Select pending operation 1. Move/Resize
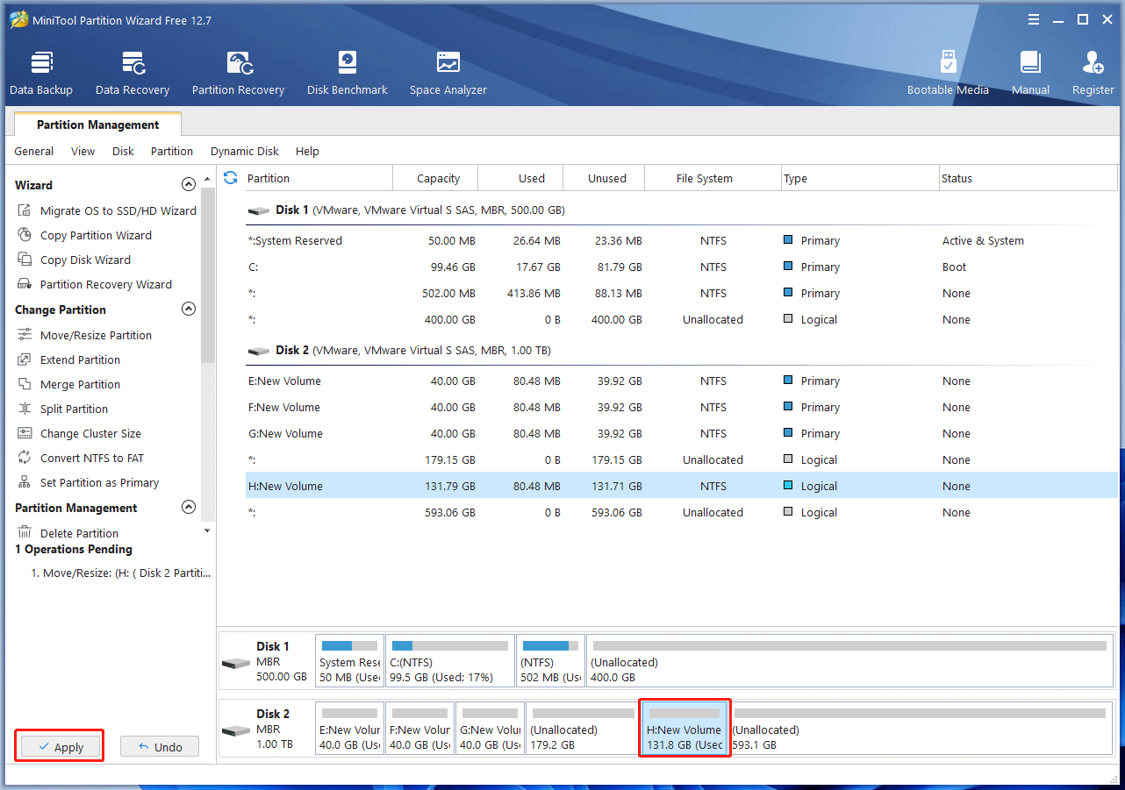 point(120,573)
